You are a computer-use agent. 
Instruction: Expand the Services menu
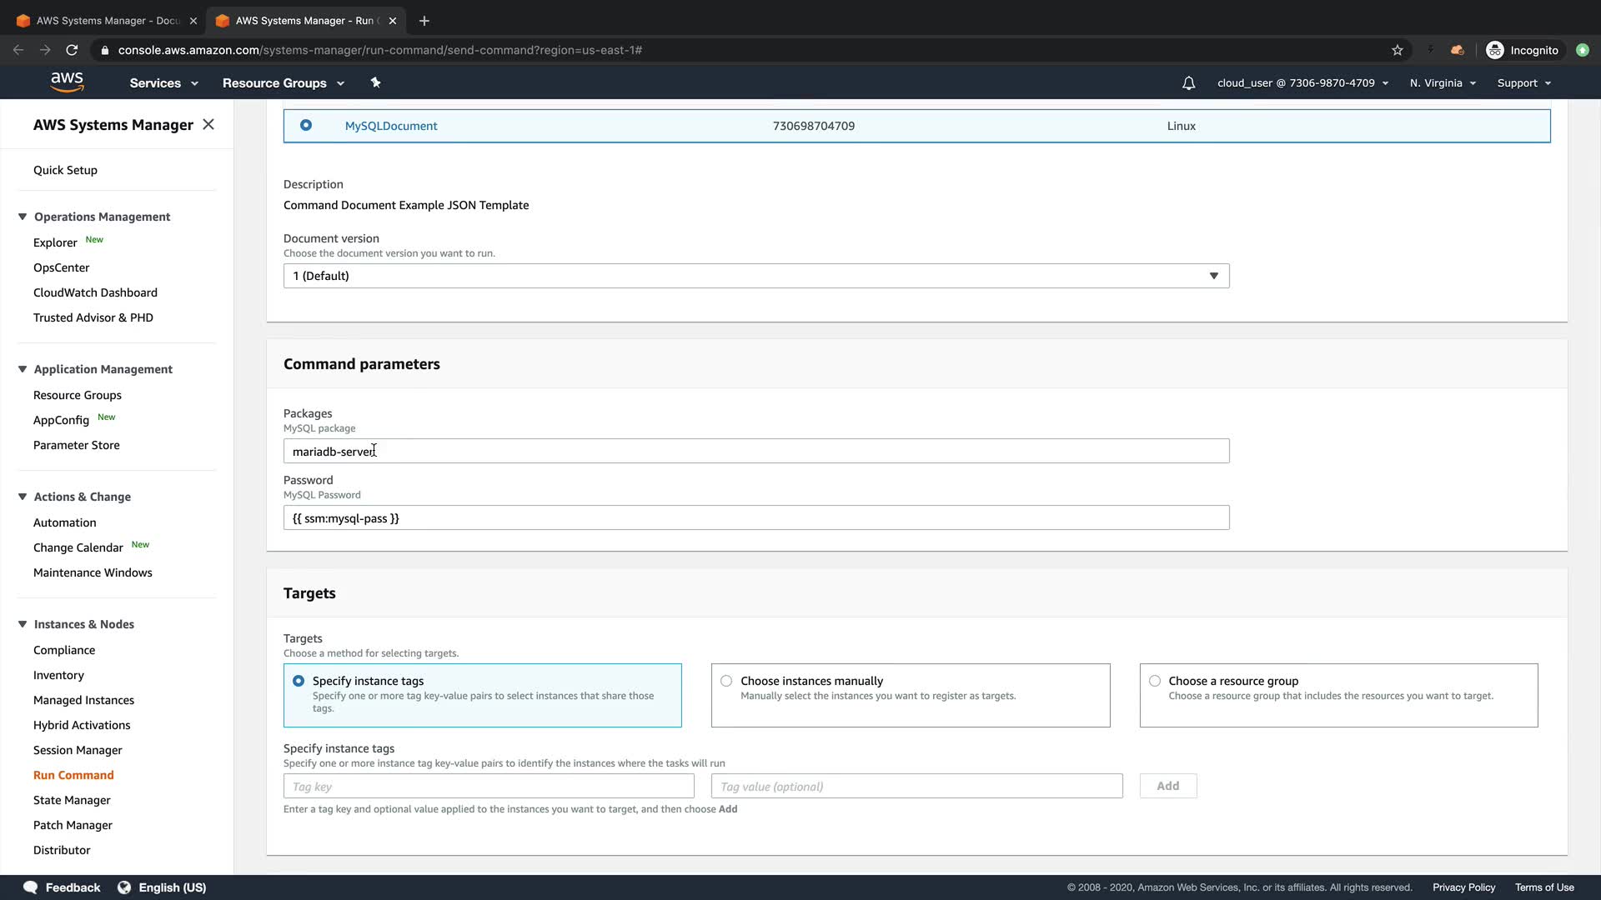click(x=163, y=83)
